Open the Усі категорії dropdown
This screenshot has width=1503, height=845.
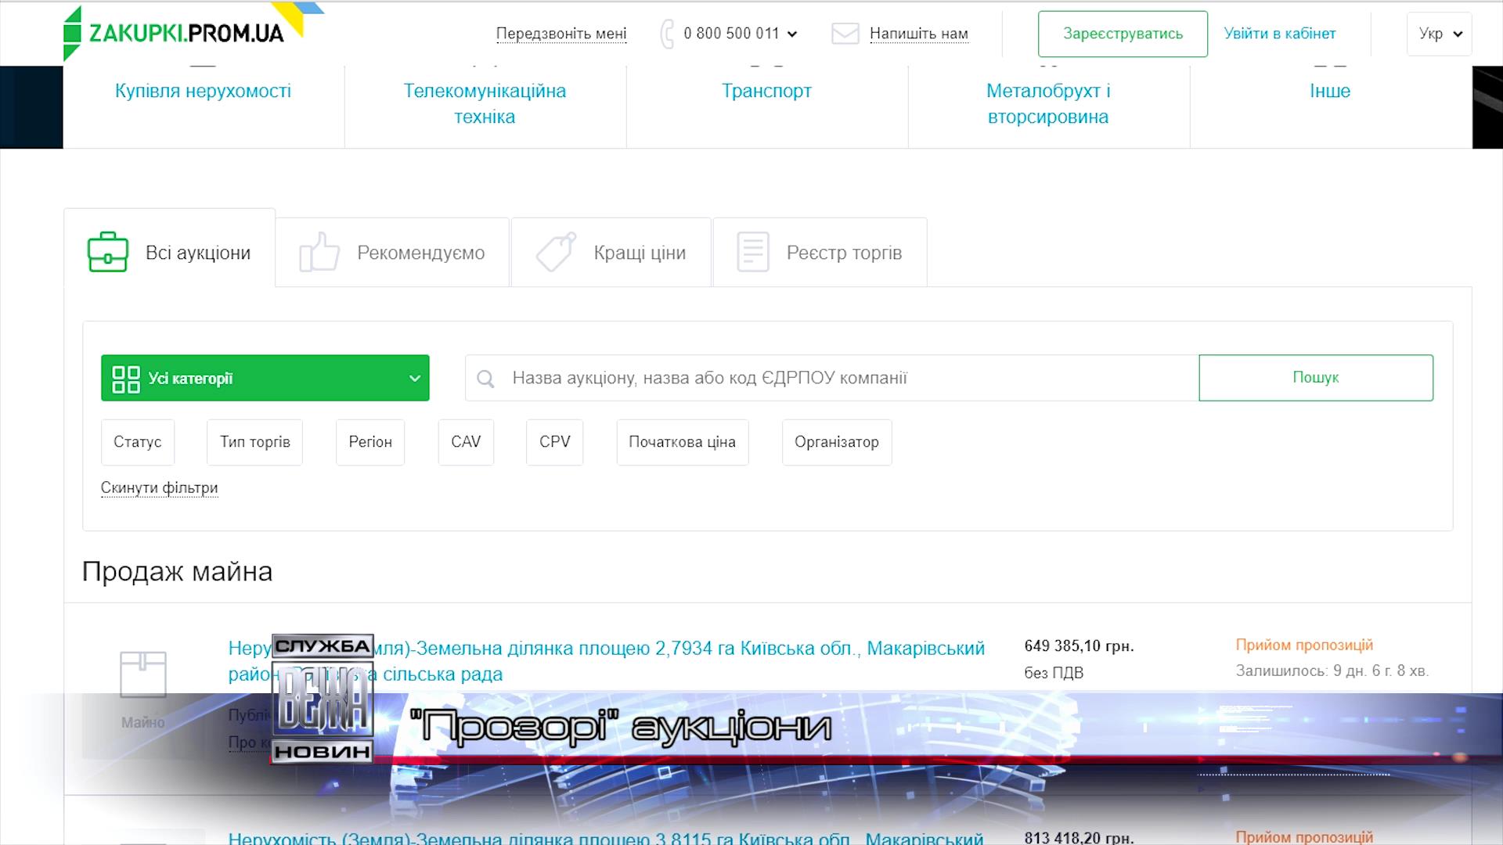(x=265, y=378)
